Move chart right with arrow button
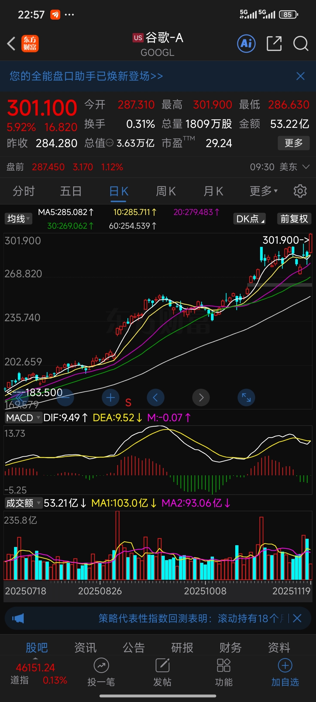316x702 pixels. [201, 398]
